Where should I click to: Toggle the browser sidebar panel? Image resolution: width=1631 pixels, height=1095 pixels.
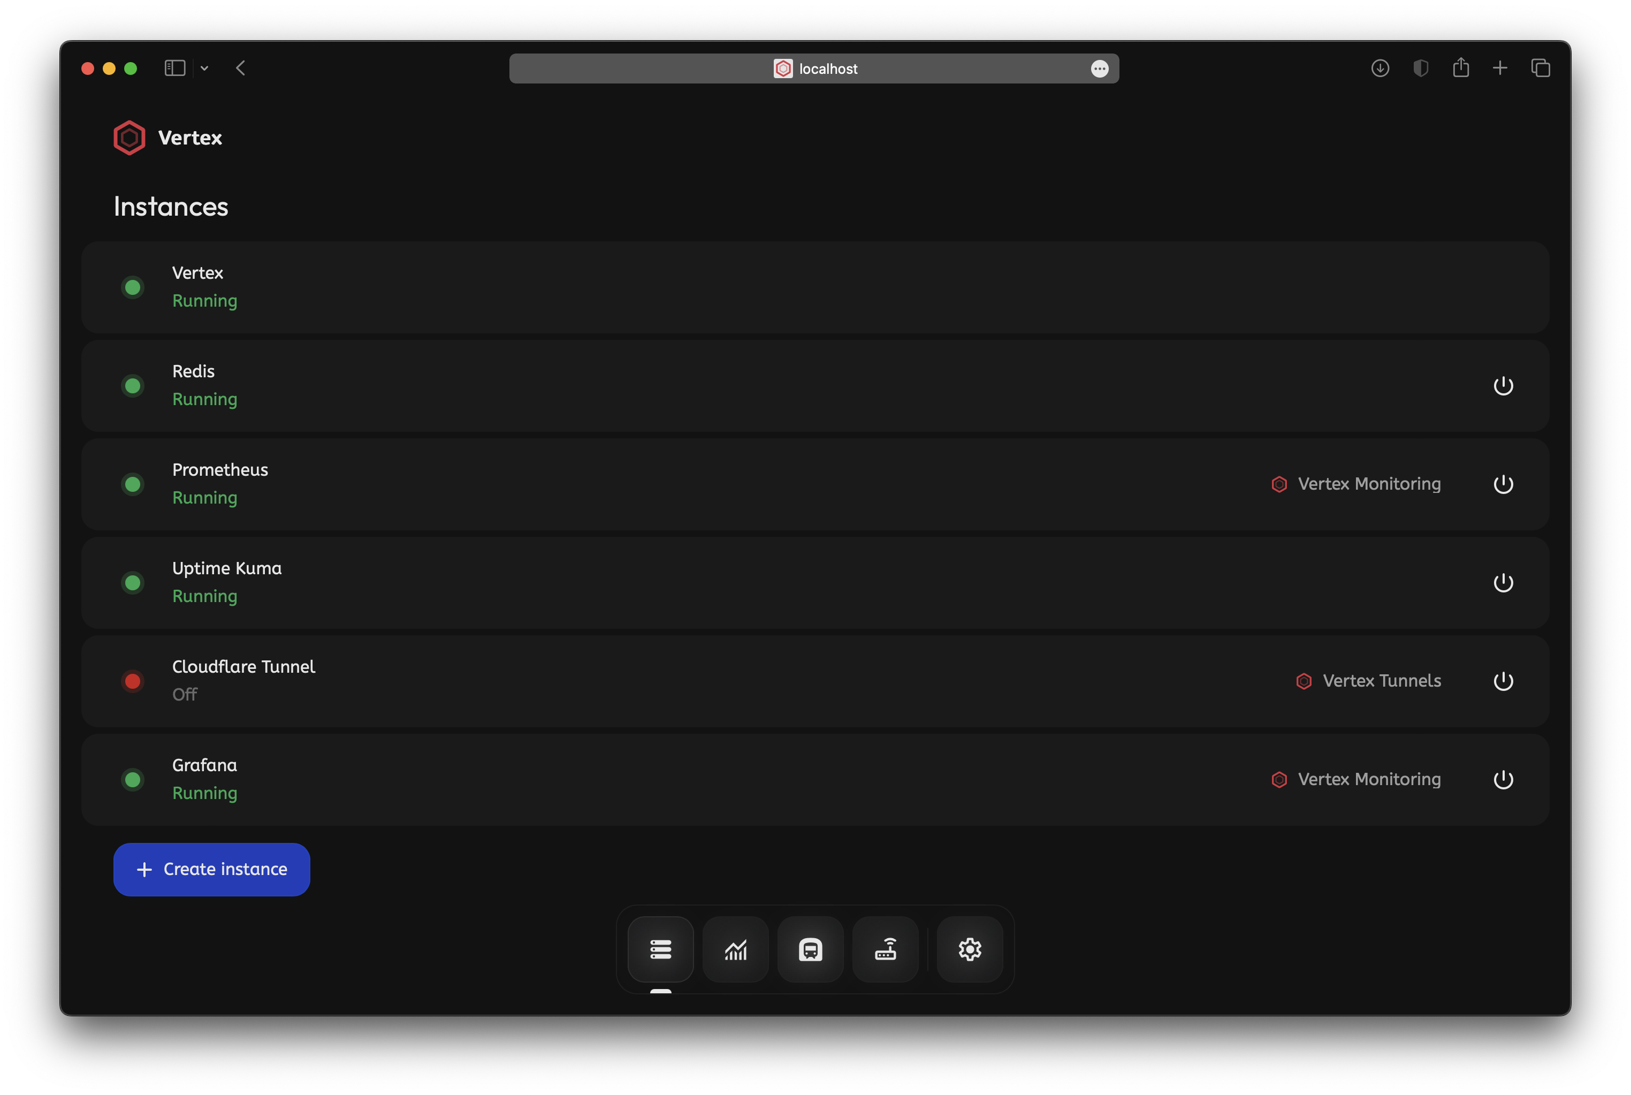[x=174, y=68]
